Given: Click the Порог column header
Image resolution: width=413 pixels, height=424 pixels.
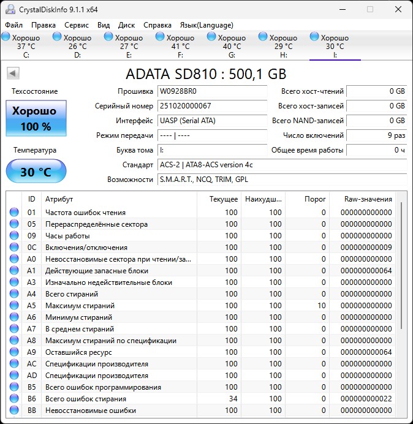Looking at the screenshot, I should point(307,199).
